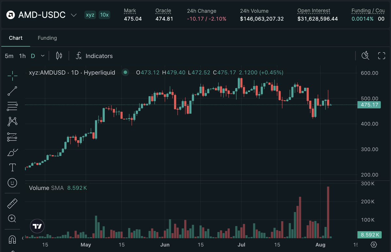Expand the AMD-USDC pair selector
391x252 pixels.
[x=74, y=15]
